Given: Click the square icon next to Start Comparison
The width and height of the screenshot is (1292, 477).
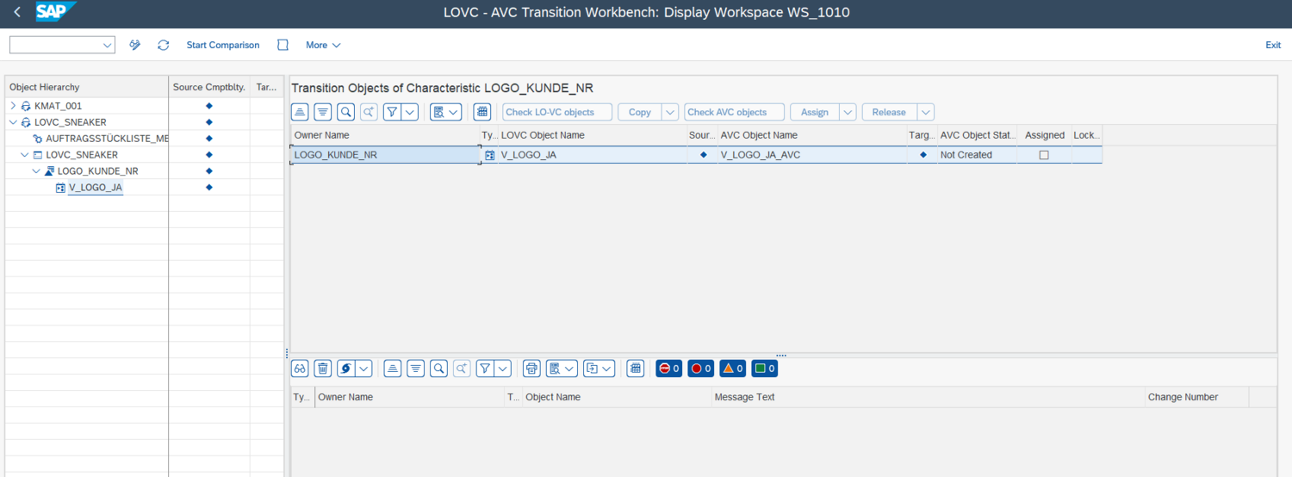Looking at the screenshot, I should point(283,45).
